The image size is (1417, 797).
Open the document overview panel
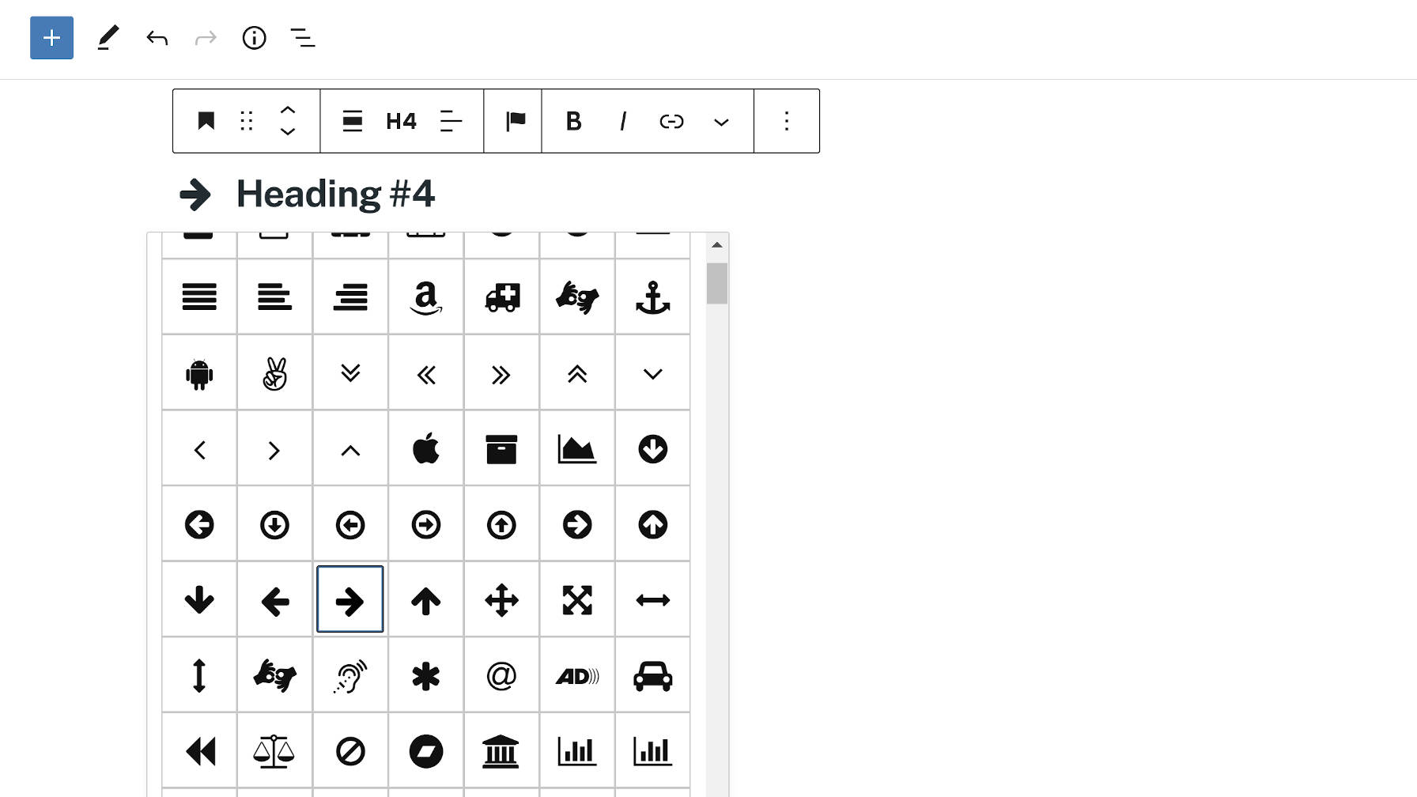pos(302,38)
